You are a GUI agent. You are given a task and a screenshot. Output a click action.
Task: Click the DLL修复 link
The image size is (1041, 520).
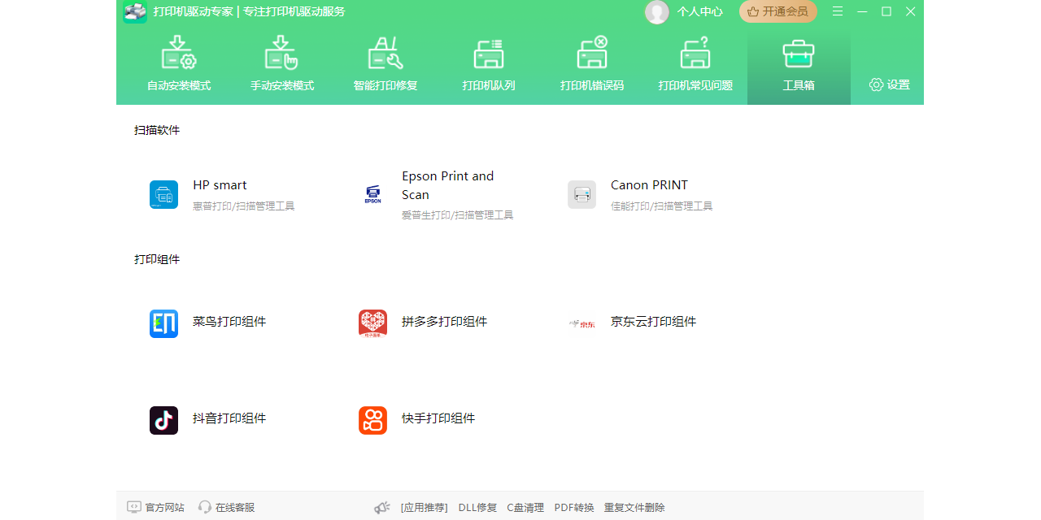(x=477, y=507)
